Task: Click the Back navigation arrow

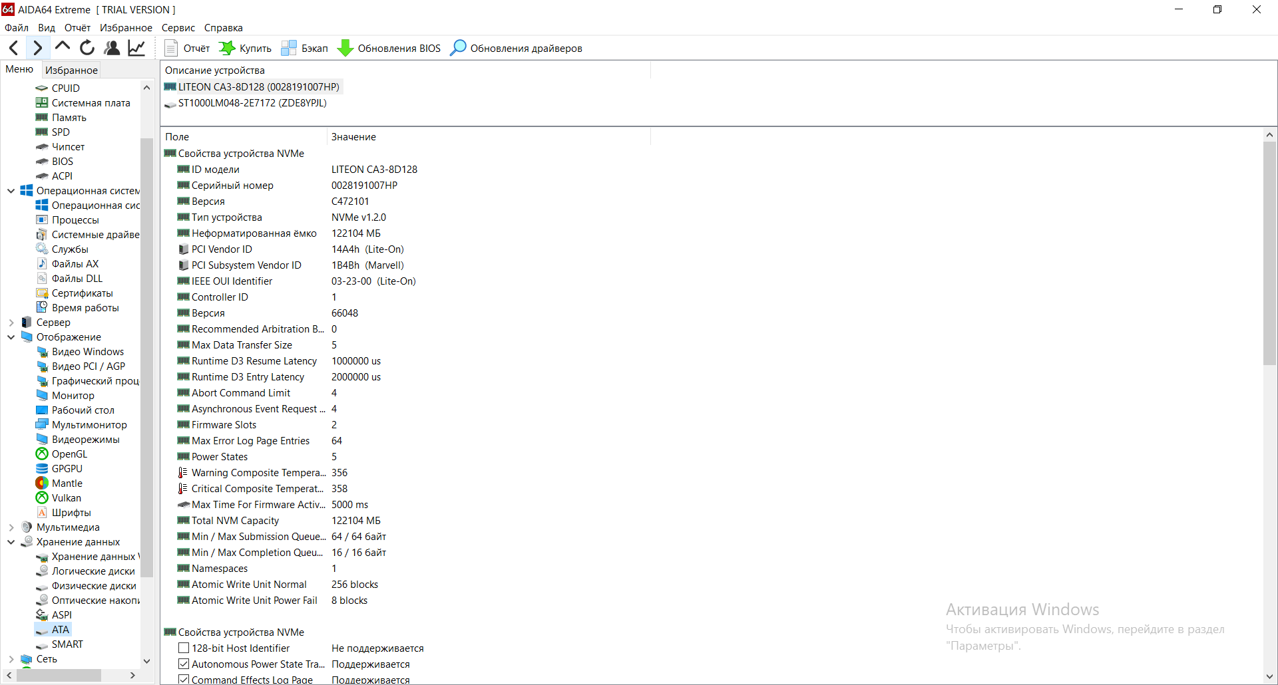Action: 13,48
